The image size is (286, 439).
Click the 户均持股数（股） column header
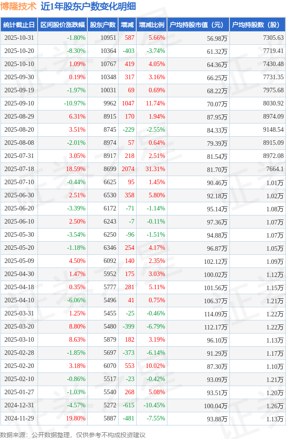click(x=257, y=25)
